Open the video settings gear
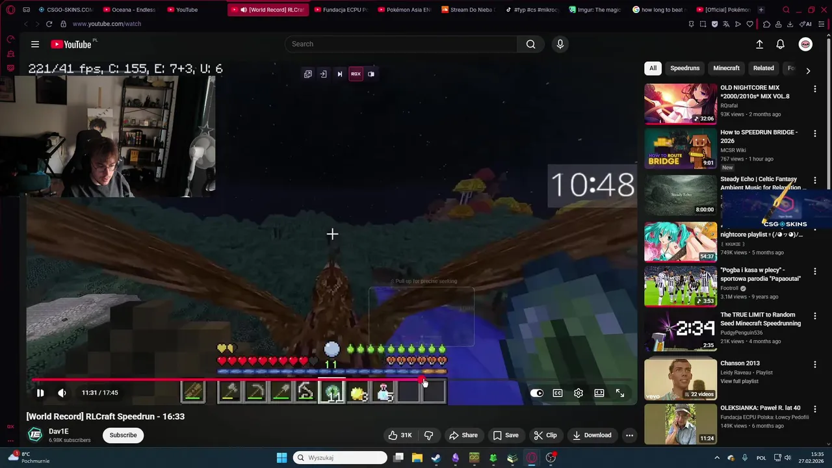Viewport: 832px width, 468px height. coord(578,393)
